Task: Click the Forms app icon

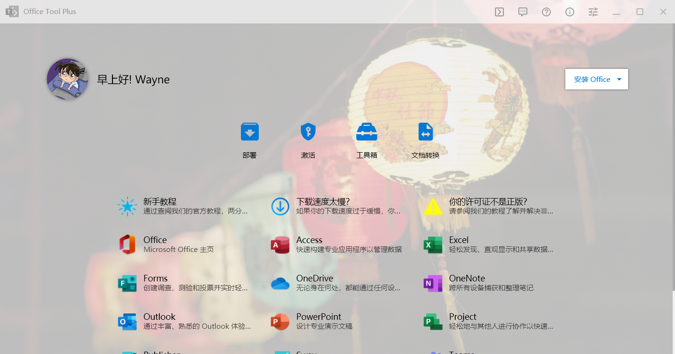Action: click(127, 283)
